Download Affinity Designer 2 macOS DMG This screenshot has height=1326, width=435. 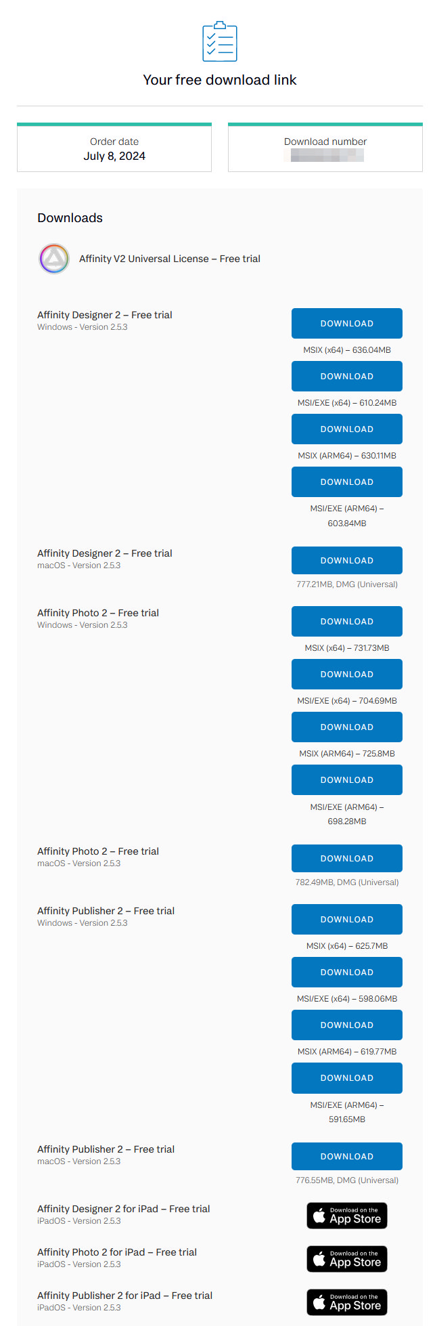tap(347, 561)
